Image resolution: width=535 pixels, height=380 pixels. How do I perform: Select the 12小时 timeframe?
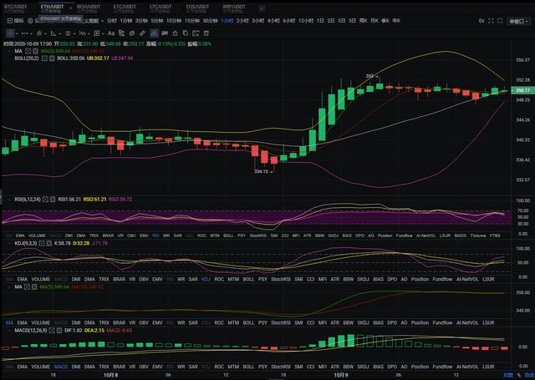(x=306, y=21)
